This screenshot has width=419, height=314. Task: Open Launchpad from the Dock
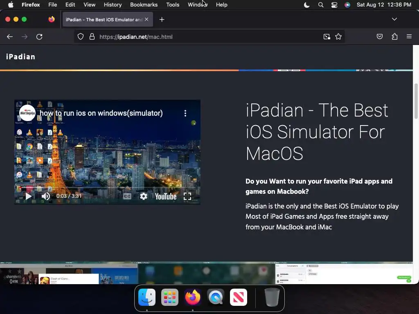point(170,297)
